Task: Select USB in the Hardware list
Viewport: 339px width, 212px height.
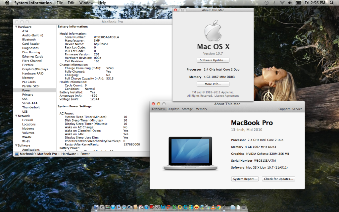Action: tap(25, 112)
